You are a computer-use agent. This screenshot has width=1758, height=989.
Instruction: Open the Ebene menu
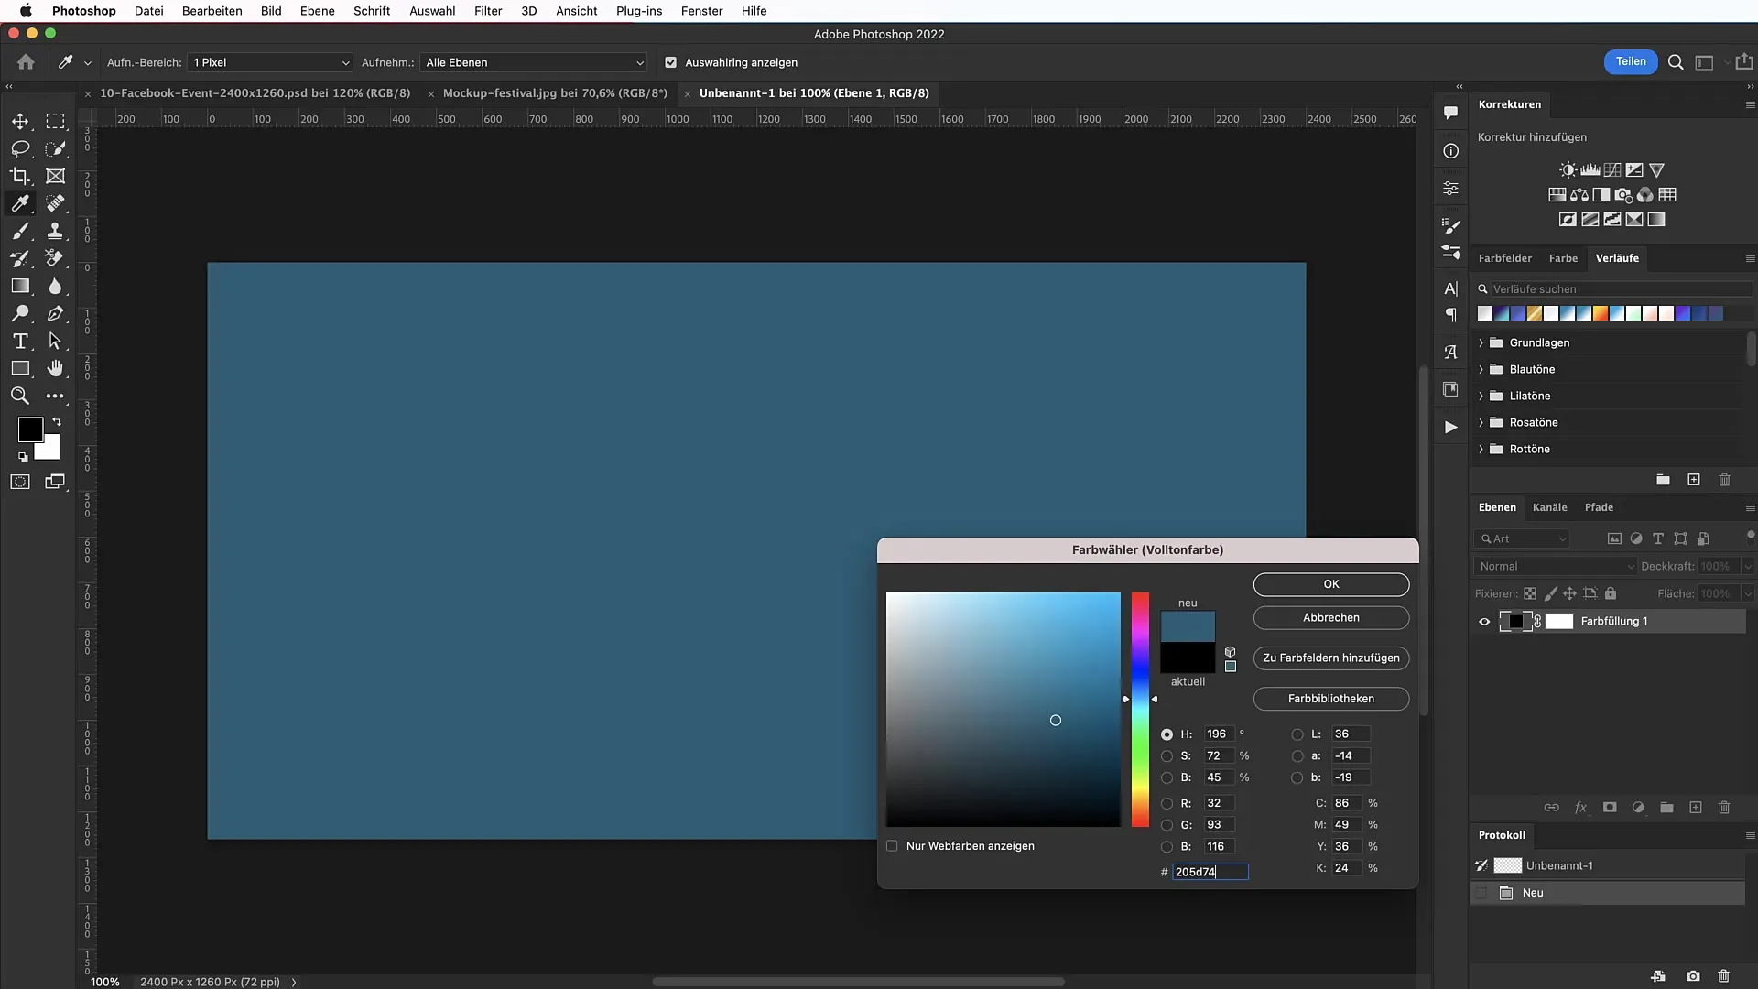(x=316, y=10)
